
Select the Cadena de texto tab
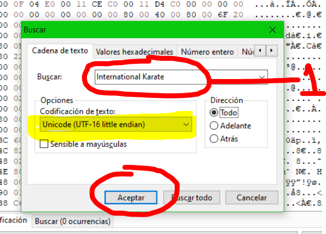60,51
